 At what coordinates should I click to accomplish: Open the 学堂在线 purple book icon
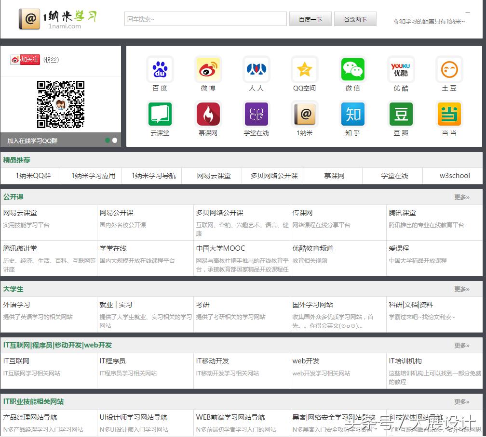[x=256, y=115]
